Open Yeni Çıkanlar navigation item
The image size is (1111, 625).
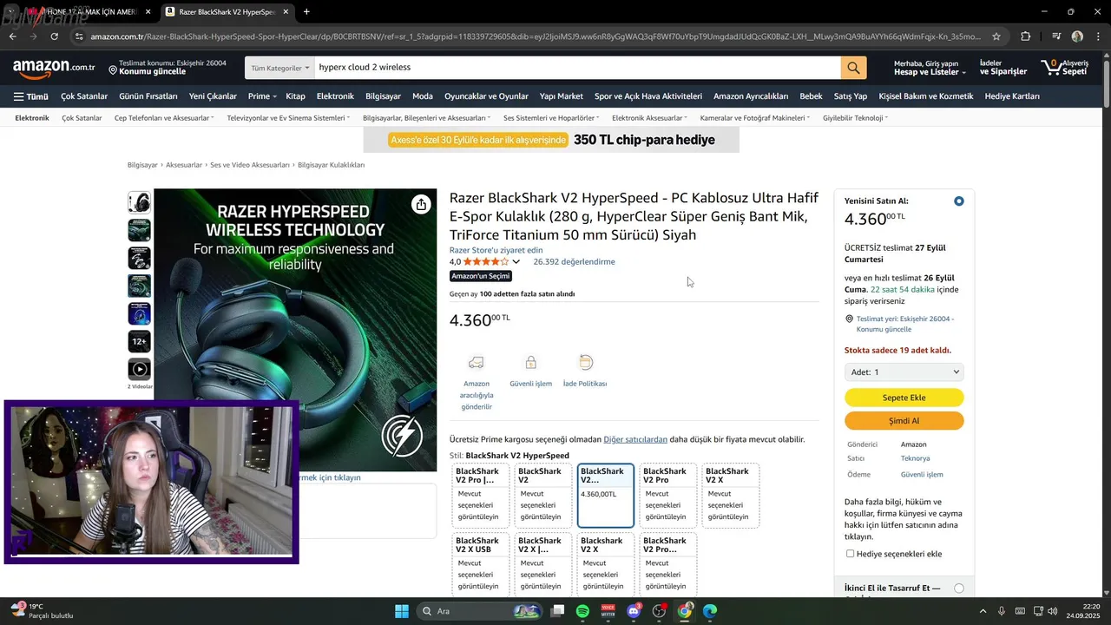point(213,96)
